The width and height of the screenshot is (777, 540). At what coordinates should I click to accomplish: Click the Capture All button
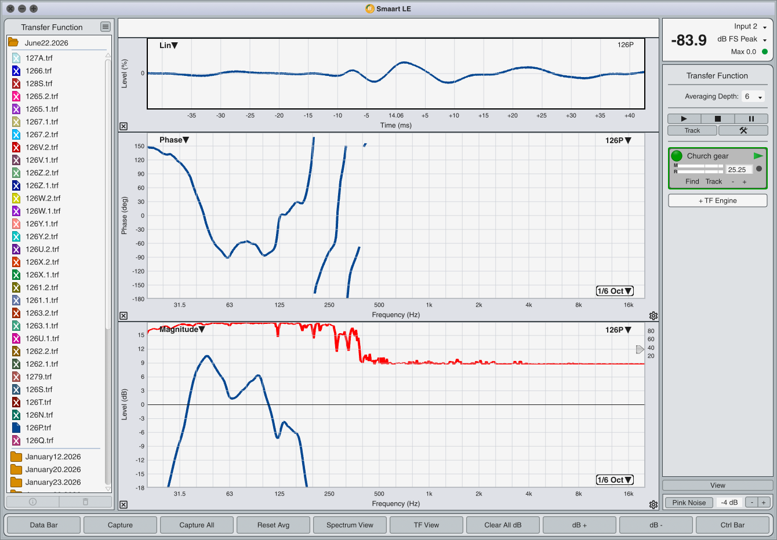pyautogui.click(x=197, y=525)
